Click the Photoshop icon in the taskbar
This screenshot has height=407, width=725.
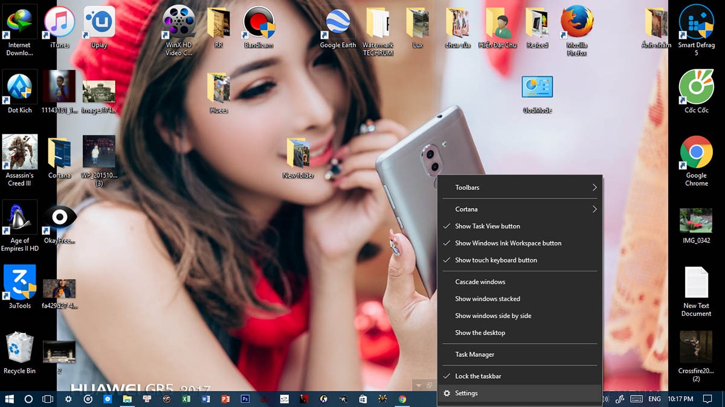pyautogui.click(x=245, y=399)
